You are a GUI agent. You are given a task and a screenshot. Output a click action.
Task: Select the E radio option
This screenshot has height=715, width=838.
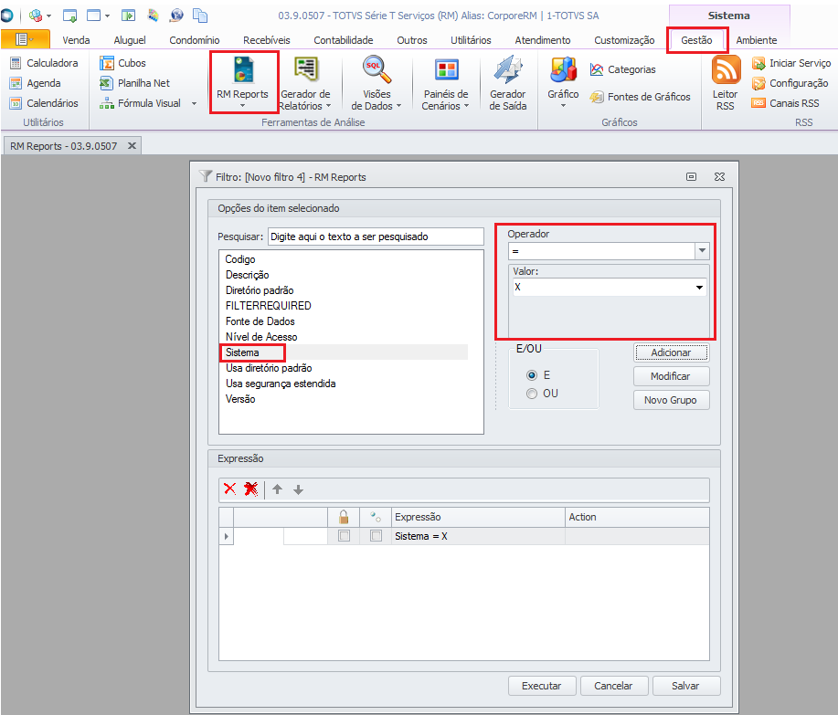[532, 375]
